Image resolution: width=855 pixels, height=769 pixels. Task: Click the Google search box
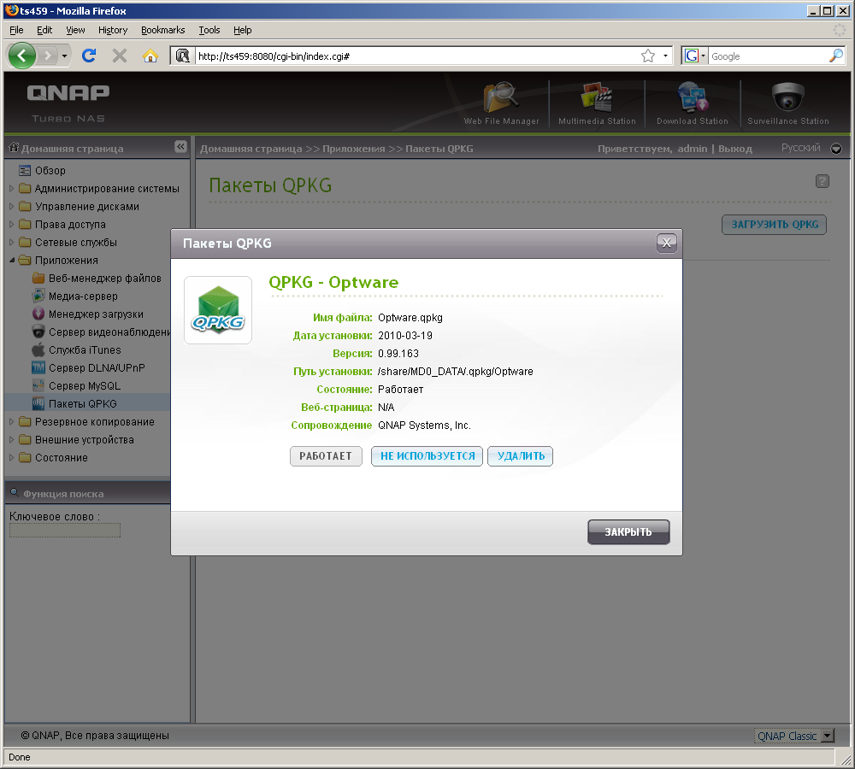pos(769,56)
